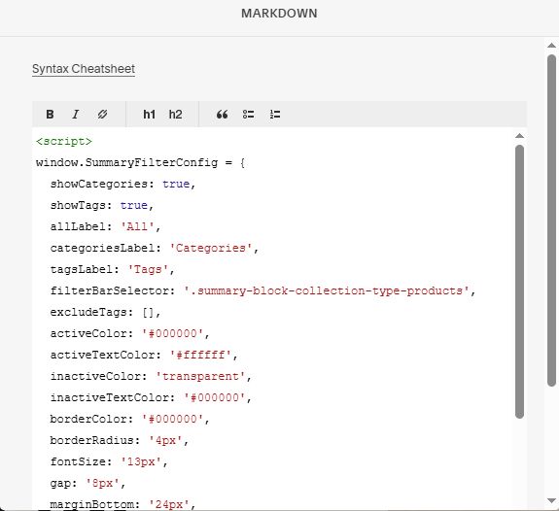
Task: Click the outer panel scroll down arrow
Action: (x=551, y=500)
